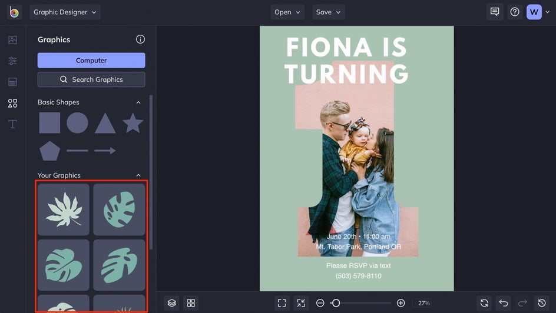Click the reset/refresh loop icon
This screenshot has width=556, height=313.
pyautogui.click(x=484, y=303)
